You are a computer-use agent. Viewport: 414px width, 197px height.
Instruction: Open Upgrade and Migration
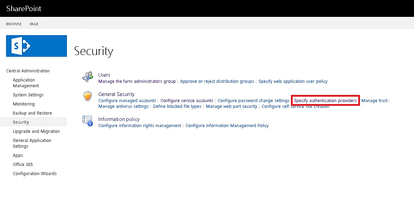point(36,131)
